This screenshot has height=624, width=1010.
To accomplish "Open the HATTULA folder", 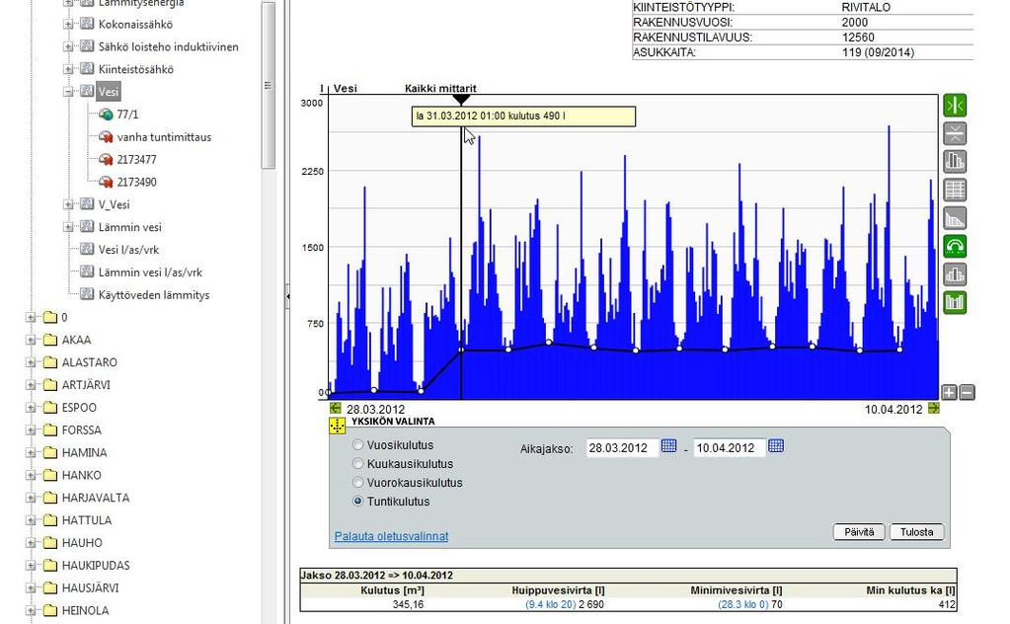I will tap(86, 519).
